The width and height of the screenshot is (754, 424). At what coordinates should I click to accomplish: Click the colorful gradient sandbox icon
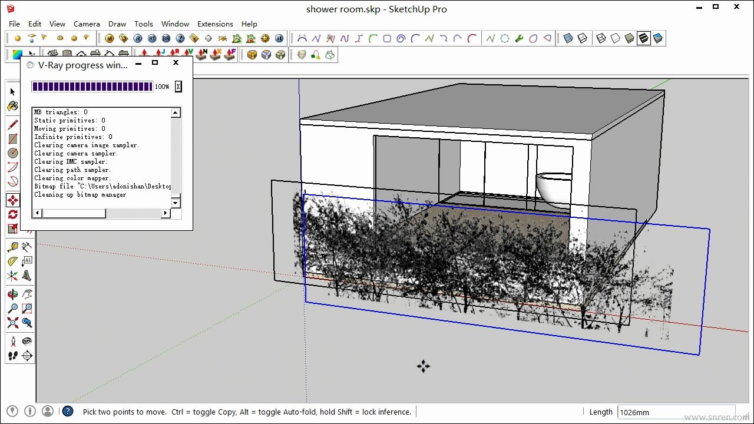pyautogui.click(x=17, y=54)
